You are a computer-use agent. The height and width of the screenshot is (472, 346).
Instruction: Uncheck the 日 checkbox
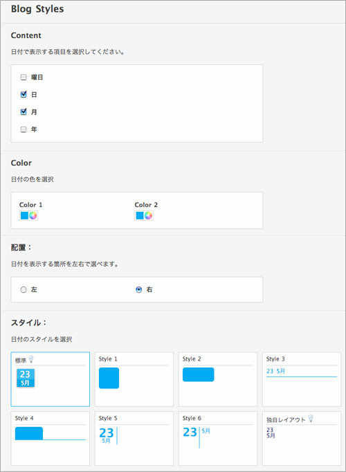click(x=24, y=95)
